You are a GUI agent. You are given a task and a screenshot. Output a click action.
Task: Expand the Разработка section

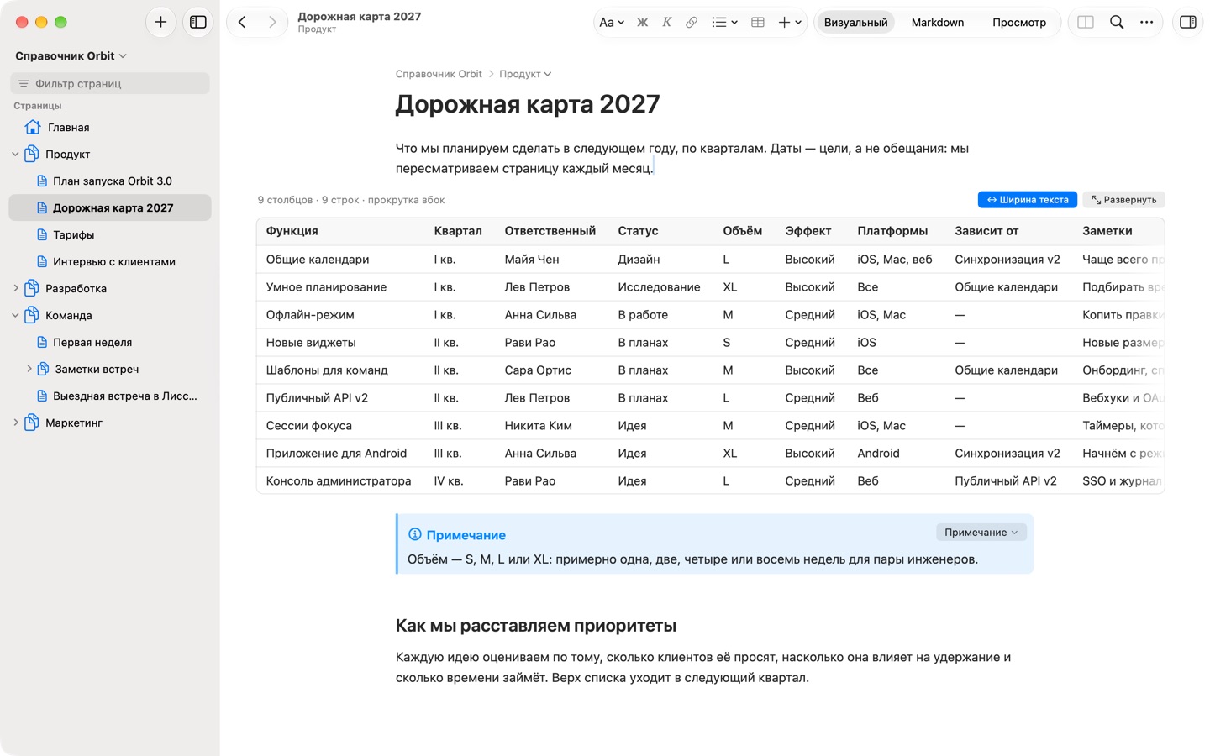point(15,289)
